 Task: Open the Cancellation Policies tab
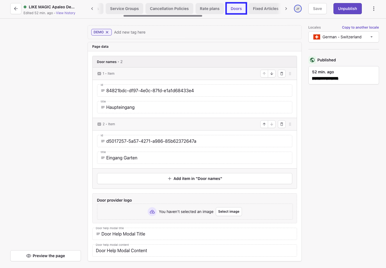pos(169,9)
